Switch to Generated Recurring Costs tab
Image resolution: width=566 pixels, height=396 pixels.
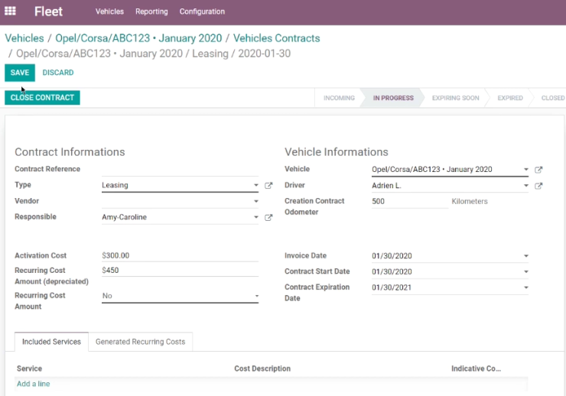(x=141, y=342)
